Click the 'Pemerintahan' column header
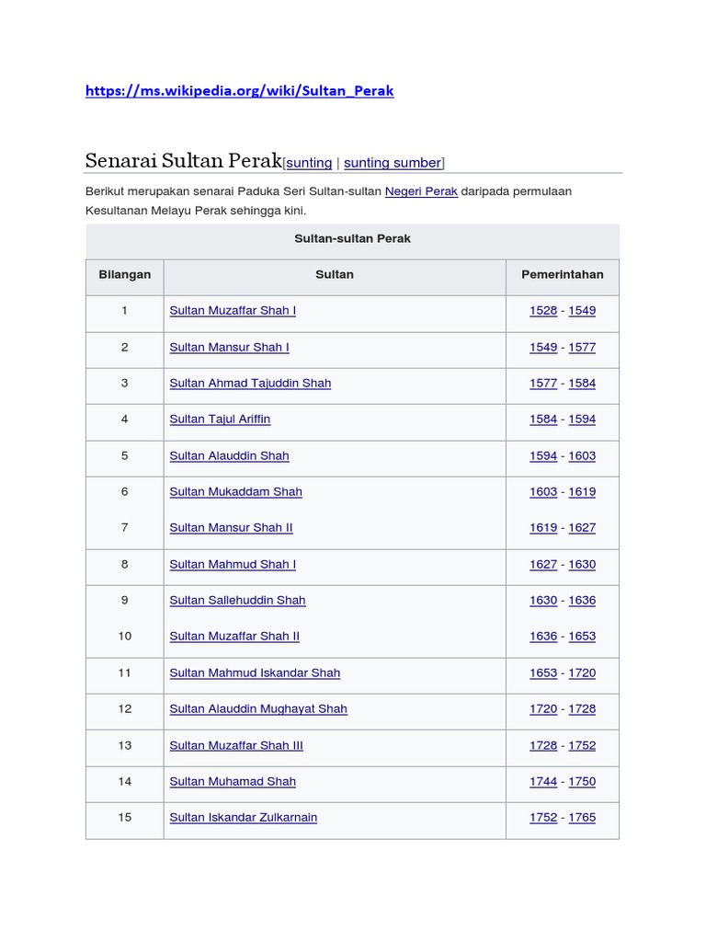Viewport: 706px width, 942px height. [563, 275]
